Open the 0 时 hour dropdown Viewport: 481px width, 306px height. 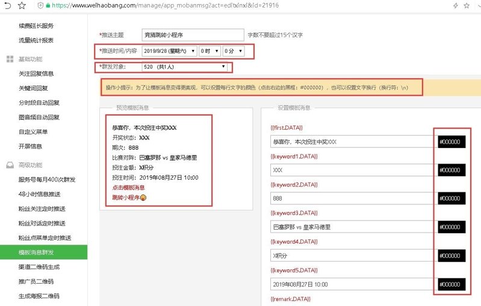209,51
